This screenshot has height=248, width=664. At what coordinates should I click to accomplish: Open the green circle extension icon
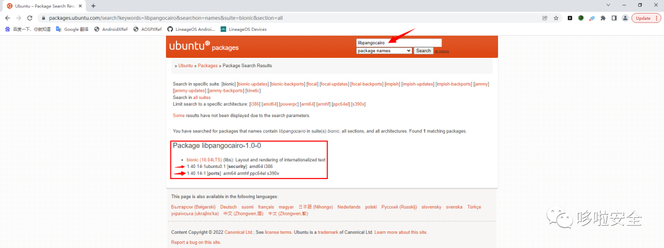[x=581, y=18]
